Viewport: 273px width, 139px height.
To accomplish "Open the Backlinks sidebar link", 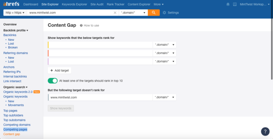I will tap(10, 35).
